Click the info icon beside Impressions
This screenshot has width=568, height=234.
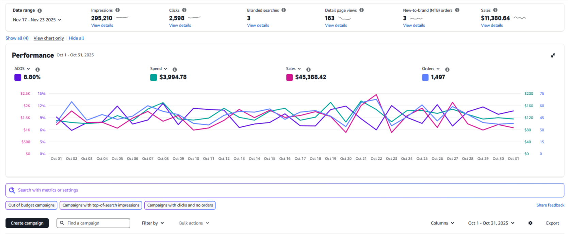point(117,10)
